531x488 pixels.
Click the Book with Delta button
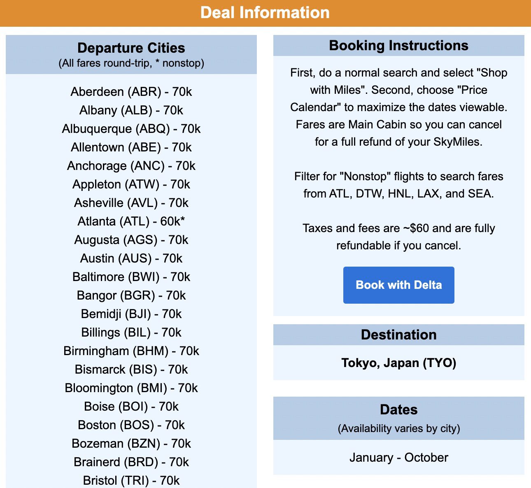click(398, 285)
